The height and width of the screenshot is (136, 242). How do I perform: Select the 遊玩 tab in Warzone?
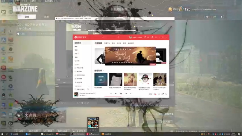click(27, 17)
